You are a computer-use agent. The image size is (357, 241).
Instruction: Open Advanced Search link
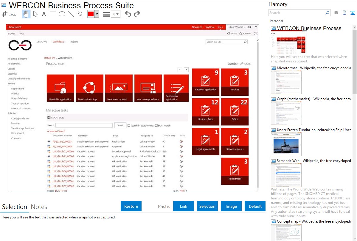[56, 131]
